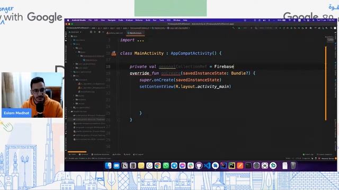Open the Logcat tool window

(x=138, y=155)
